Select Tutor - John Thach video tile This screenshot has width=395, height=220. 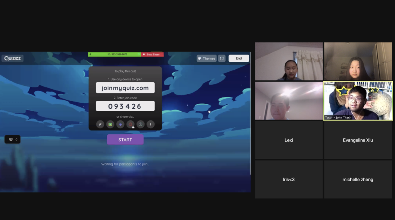358,101
